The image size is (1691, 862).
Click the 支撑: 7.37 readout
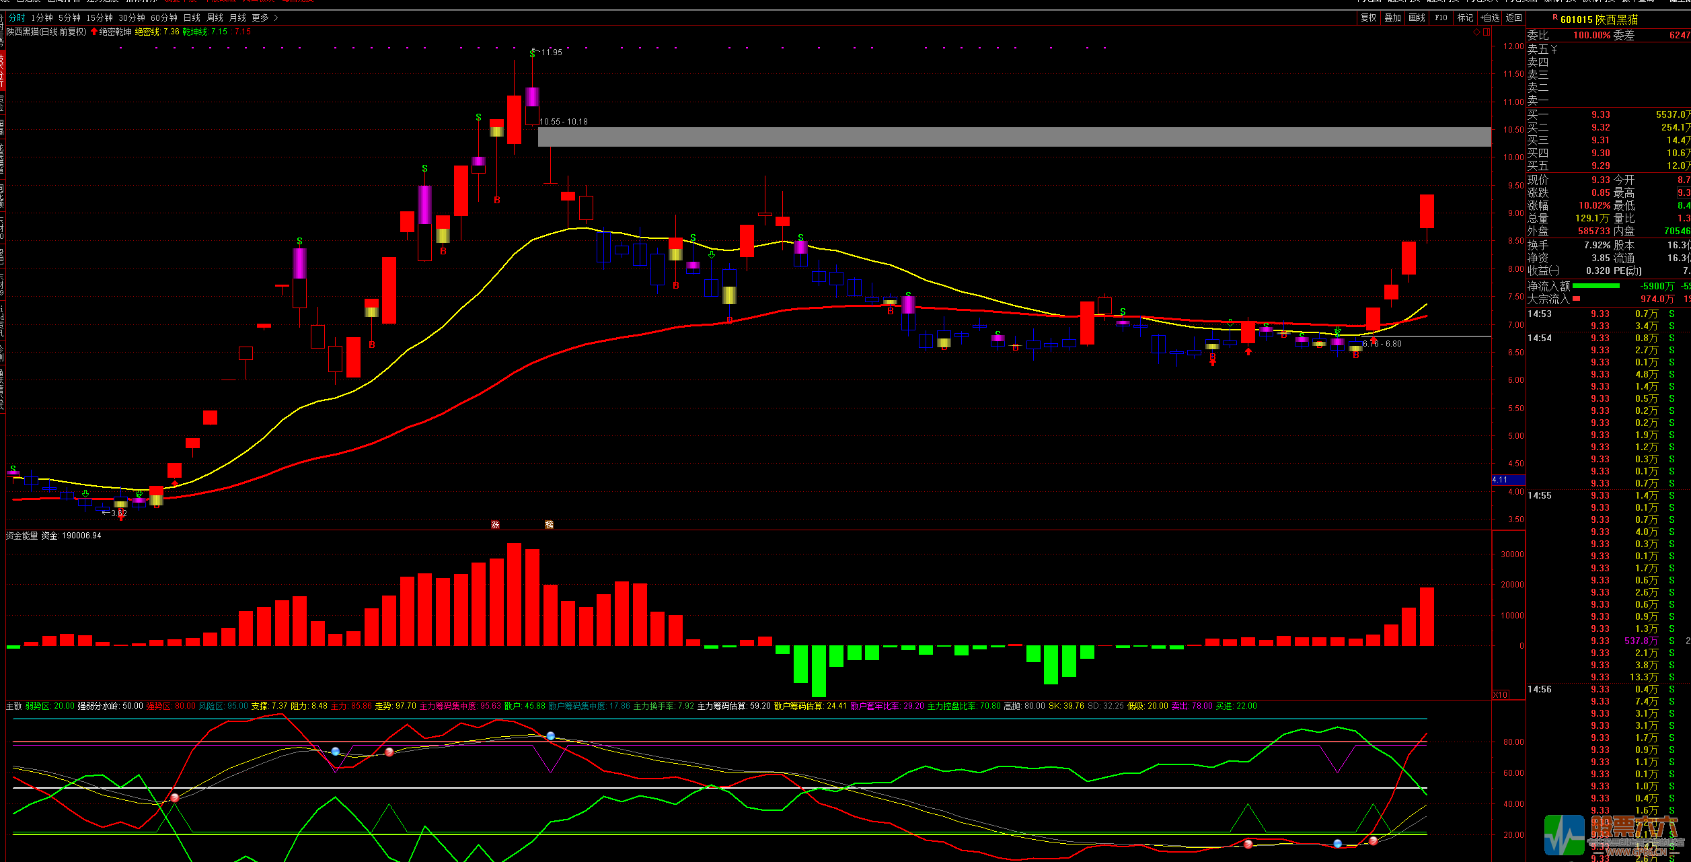[x=269, y=706]
